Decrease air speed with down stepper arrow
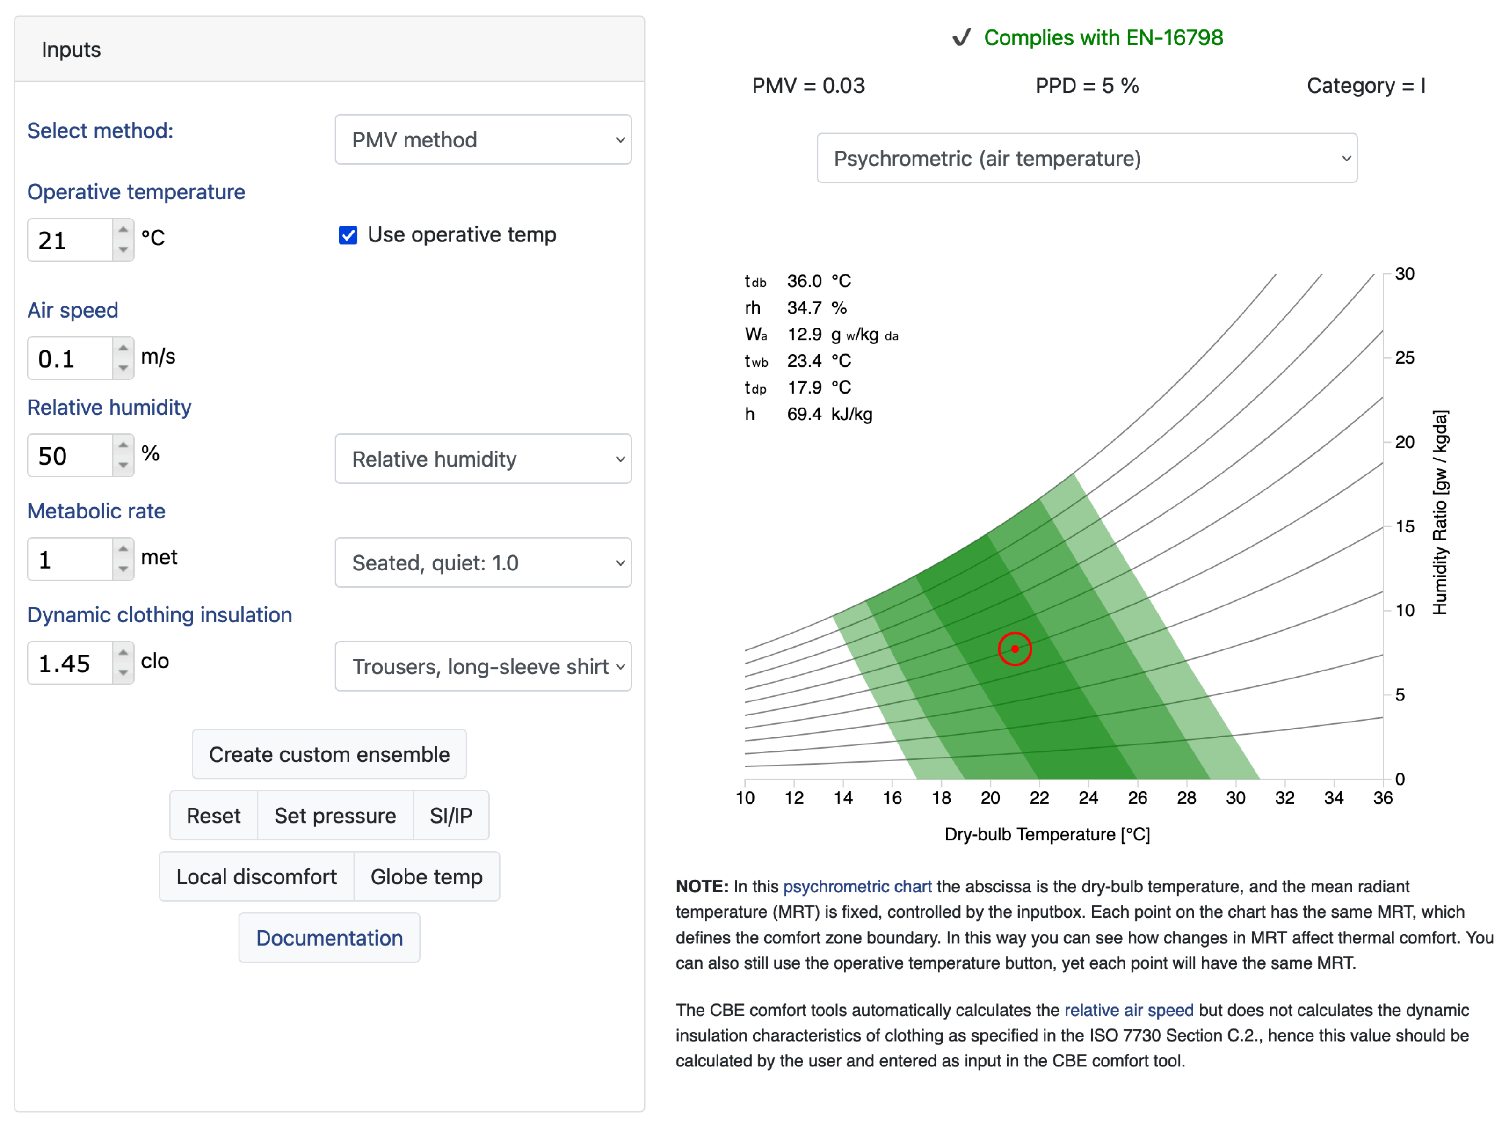The width and height of the screenshot is (1502, 1123). [123, 368]
